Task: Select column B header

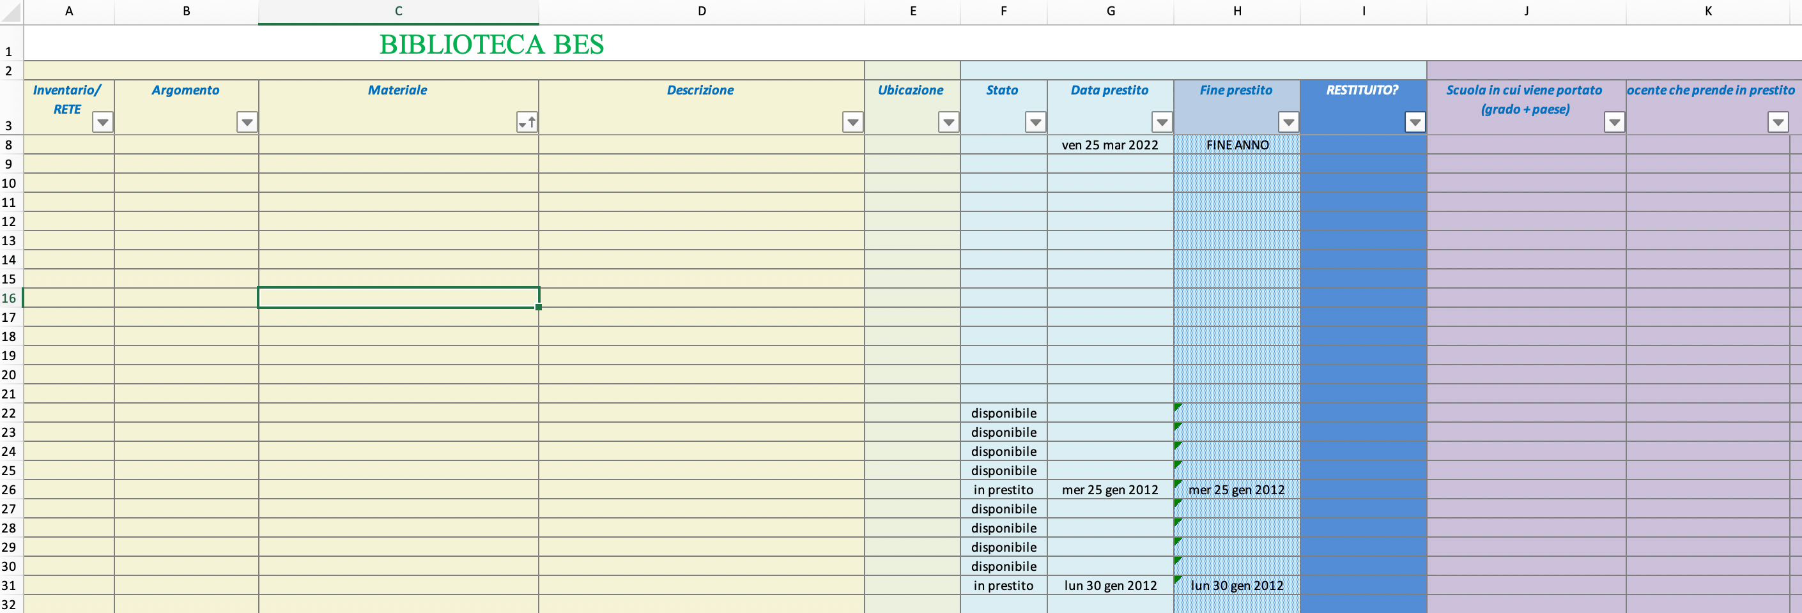Action: (186, 11)
